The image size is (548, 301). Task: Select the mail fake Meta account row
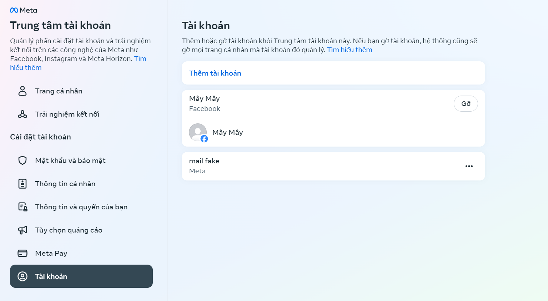[333, 166]
